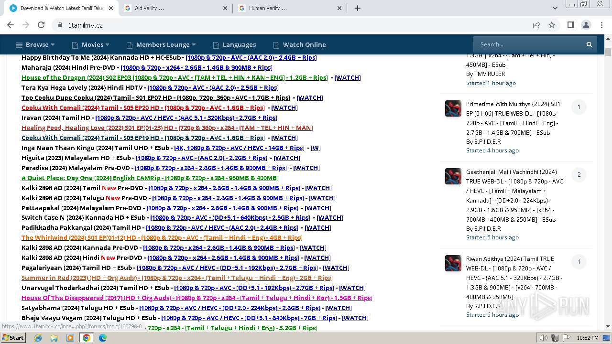Open House Of The Disappeared (2017) link

click(197, 298)
